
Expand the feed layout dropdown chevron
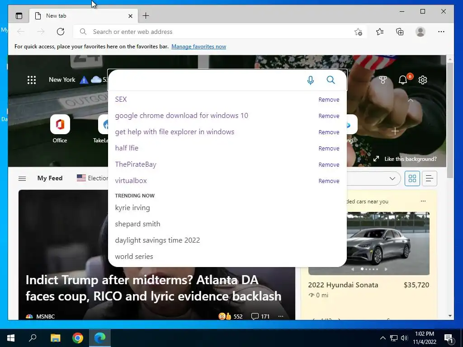[392, 178]
